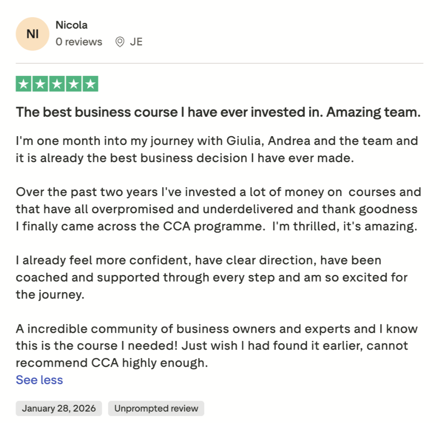
Task: Click the location pin icon
Action: [120, 42]
